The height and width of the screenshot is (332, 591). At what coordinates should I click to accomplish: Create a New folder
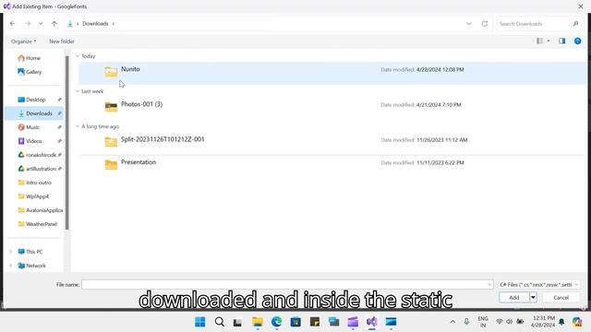[62, 41]
